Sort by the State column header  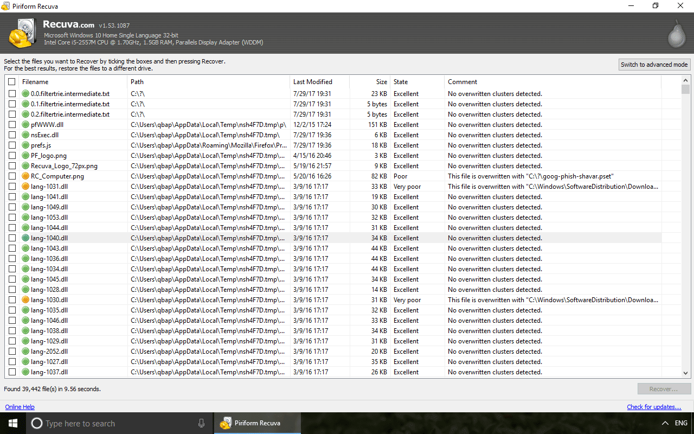[417, 82]
